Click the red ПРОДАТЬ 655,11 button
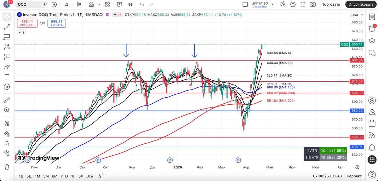 pyautogui.click(x=27, y=23)
